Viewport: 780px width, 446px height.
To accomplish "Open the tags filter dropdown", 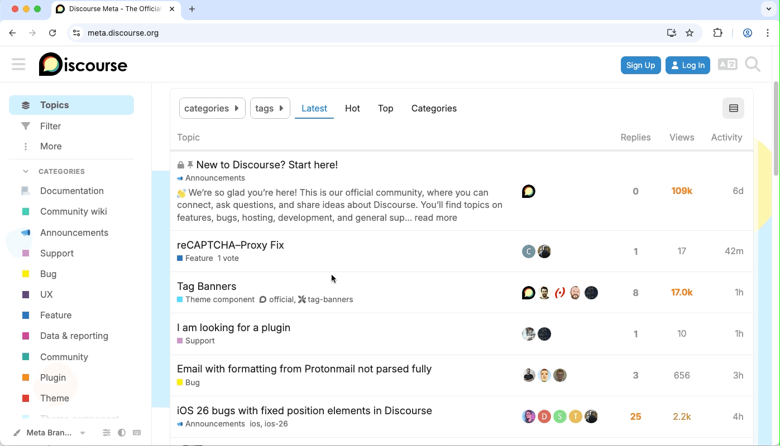I will (270, 108).
